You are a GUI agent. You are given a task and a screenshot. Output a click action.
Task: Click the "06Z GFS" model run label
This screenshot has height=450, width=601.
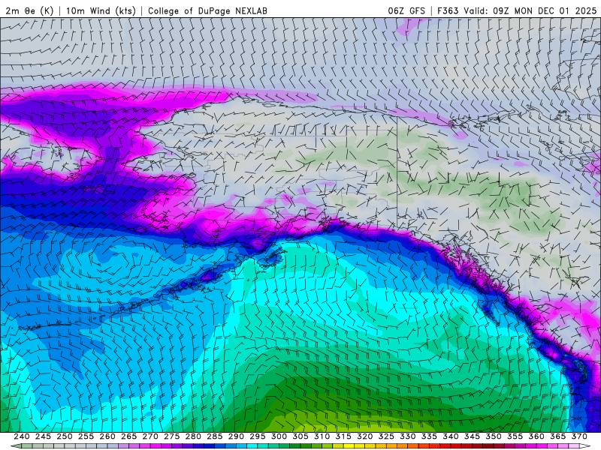coord(406,10)
